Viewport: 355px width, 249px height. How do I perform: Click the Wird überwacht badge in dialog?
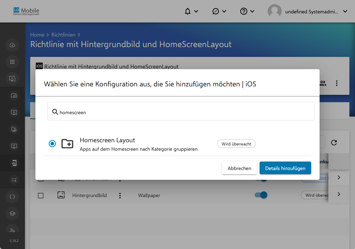(x=236, y=144)
